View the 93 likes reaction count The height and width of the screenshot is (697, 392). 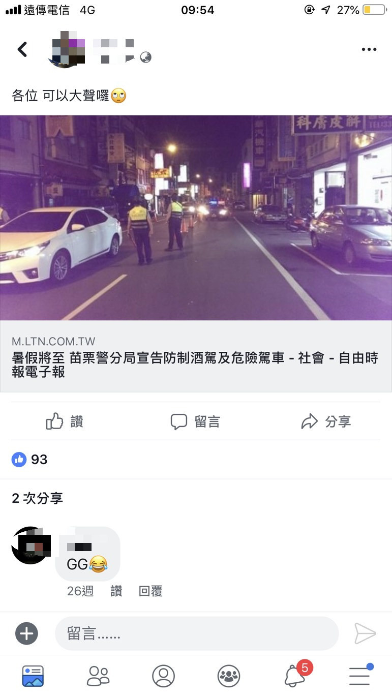(x=29, y=460)
